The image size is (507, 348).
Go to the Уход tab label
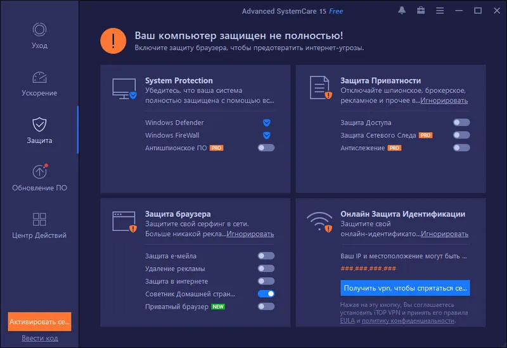(x=39, y=46)
